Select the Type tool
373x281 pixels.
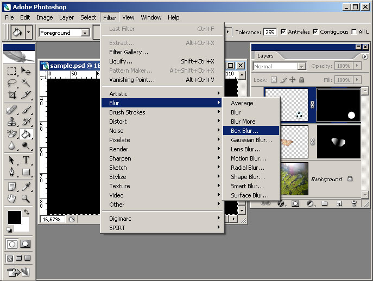(26, 160)
